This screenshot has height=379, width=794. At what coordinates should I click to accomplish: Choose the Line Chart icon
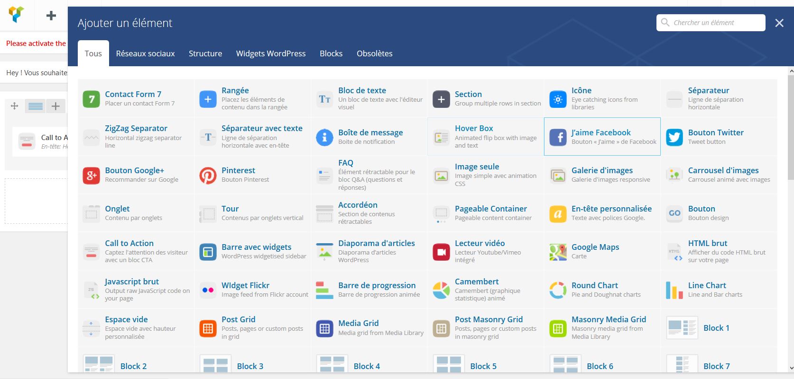pos(674,291)
